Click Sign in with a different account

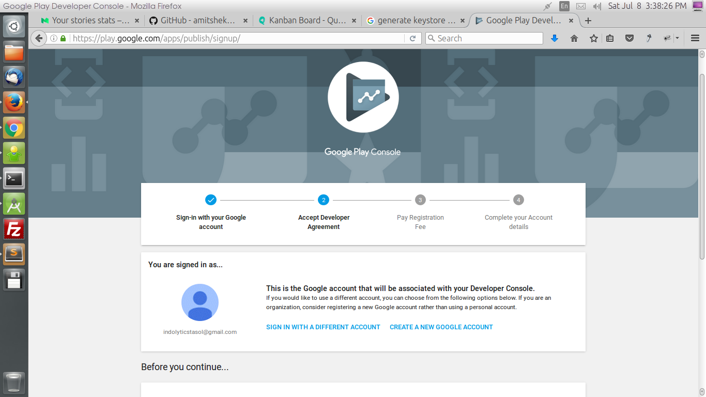click(323, 327)
